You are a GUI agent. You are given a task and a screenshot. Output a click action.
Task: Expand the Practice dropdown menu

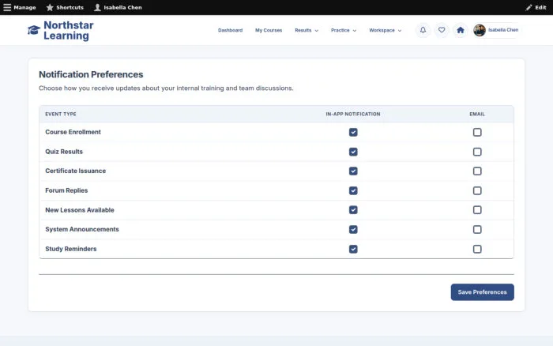coord(344,30)
